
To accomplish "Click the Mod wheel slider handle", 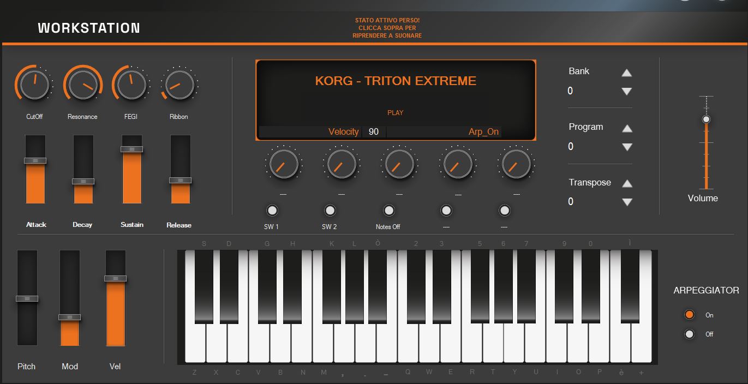I will (69, 317).
